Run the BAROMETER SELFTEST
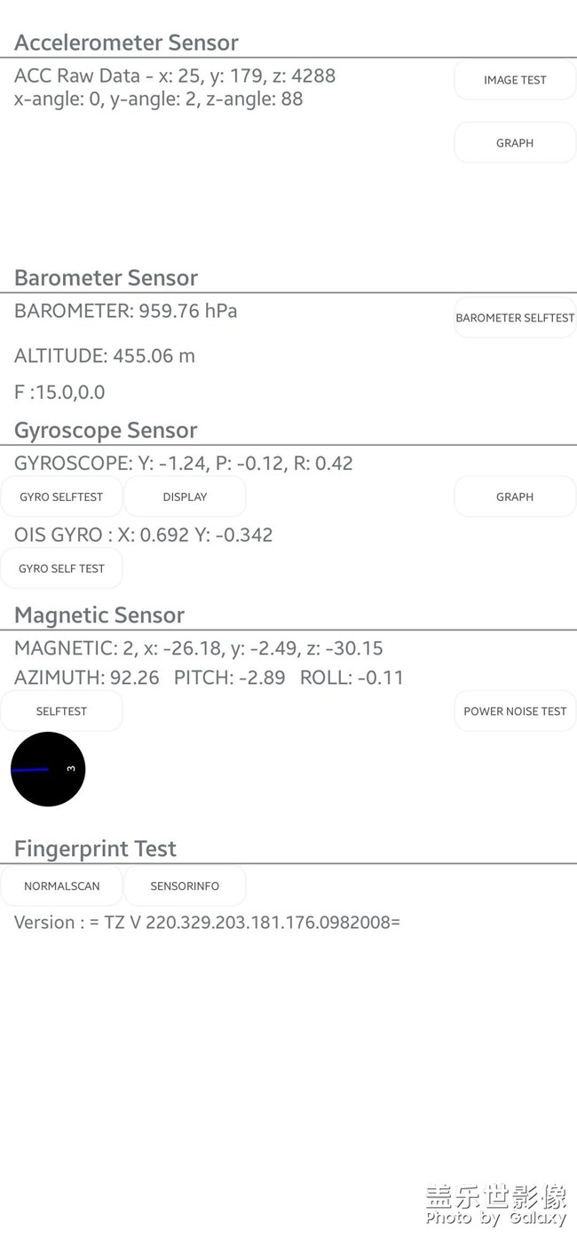The height and width of the screenshot is (1238, 577). pos(515,318)
